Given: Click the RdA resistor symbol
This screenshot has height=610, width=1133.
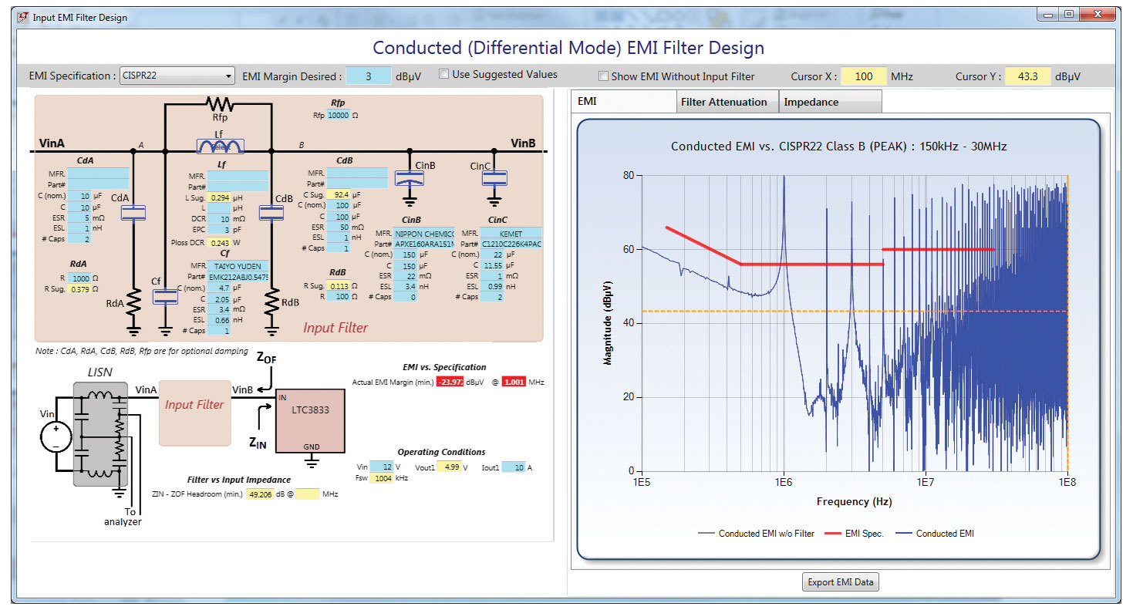Looking at the screenshot, I should 133,303.
